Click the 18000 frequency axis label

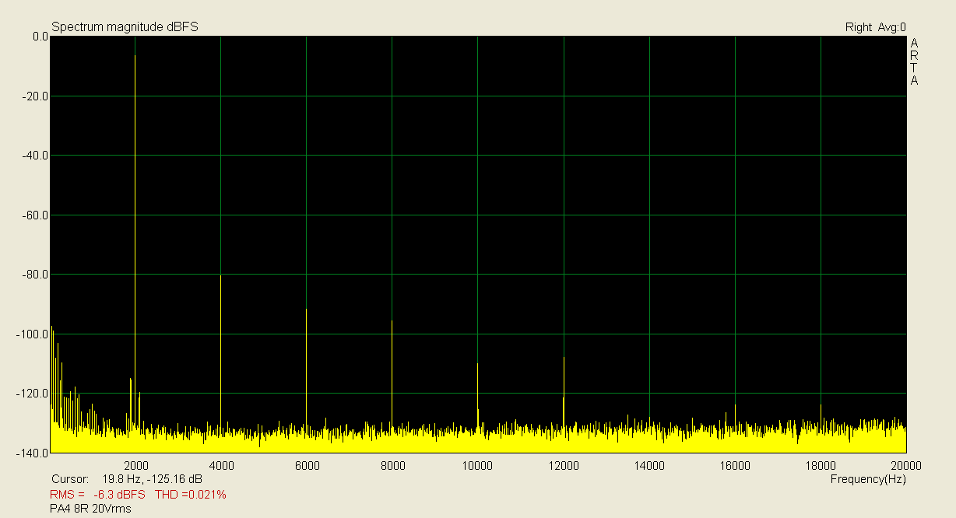point(821,466)
